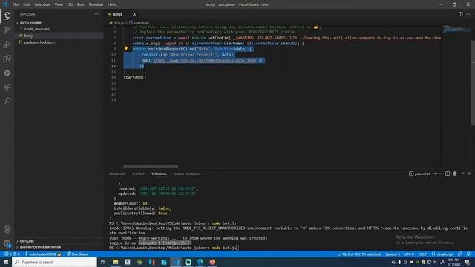
Task: Change file encoding via UTF-8
Action: click(x=409, y=254)
